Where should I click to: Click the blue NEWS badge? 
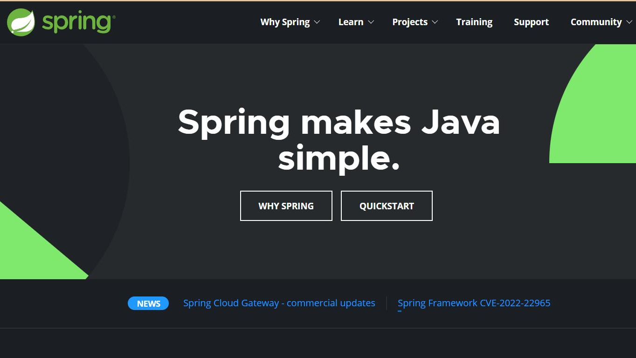[148, 303]
